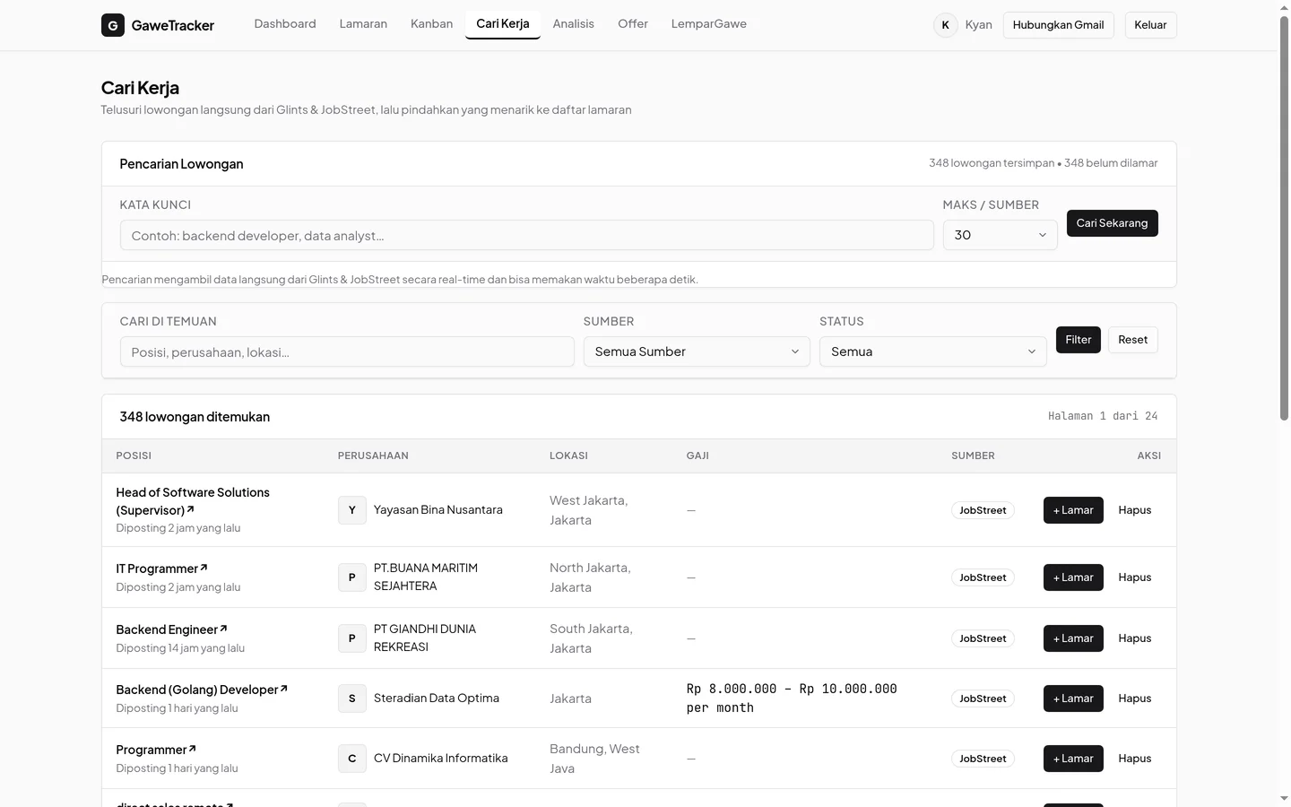The height and width of the screenshot is (807, 1291).
Task: Click the PT.BUANA MARITIM SEJAHTERA P logo
Action: coord(352,577)
